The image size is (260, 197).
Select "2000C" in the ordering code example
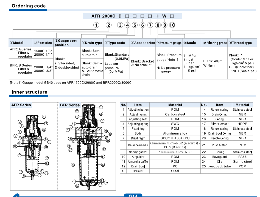109,16
